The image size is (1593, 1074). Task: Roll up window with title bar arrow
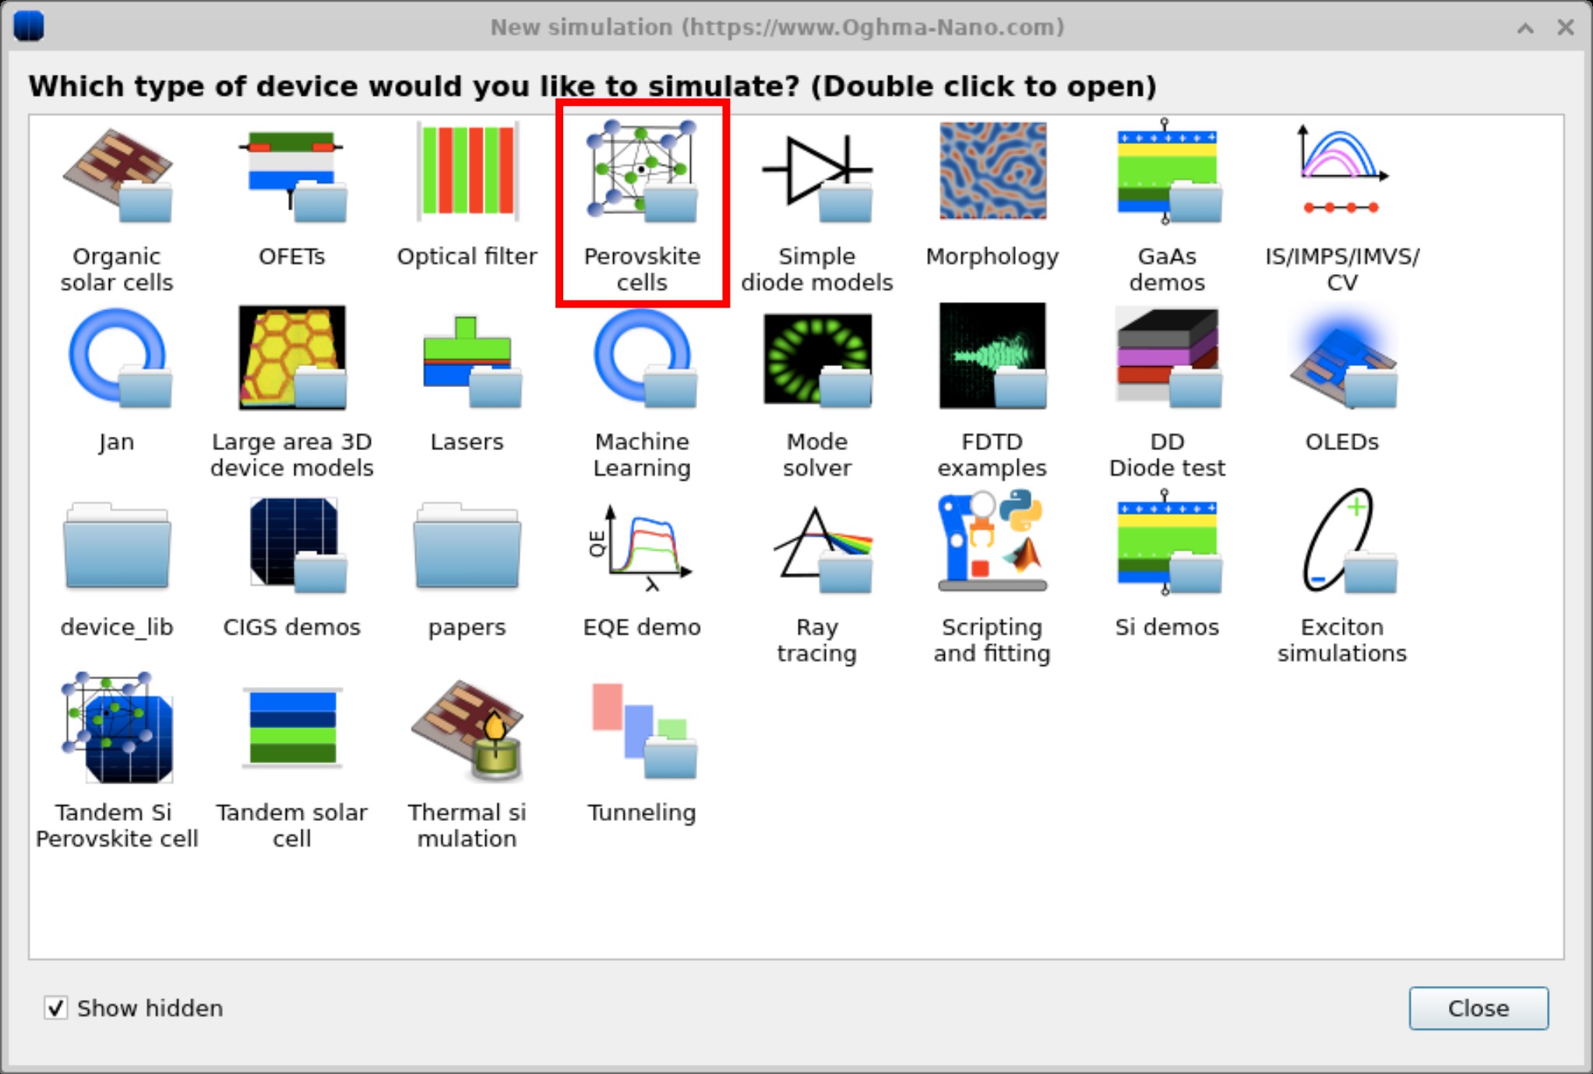click(x=1525, y=28)
